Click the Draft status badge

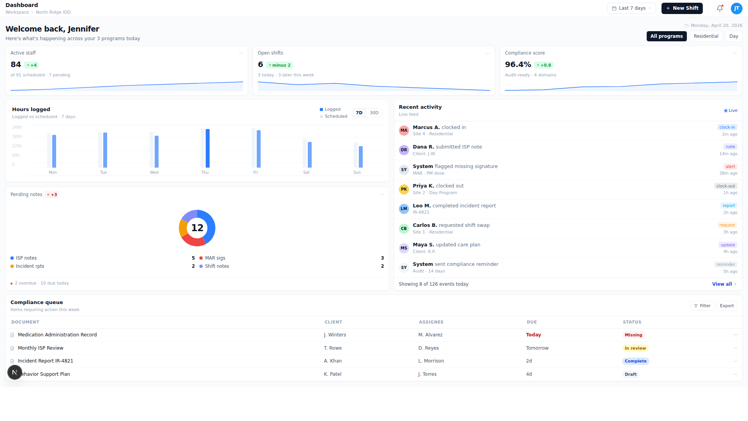[631, 375]
